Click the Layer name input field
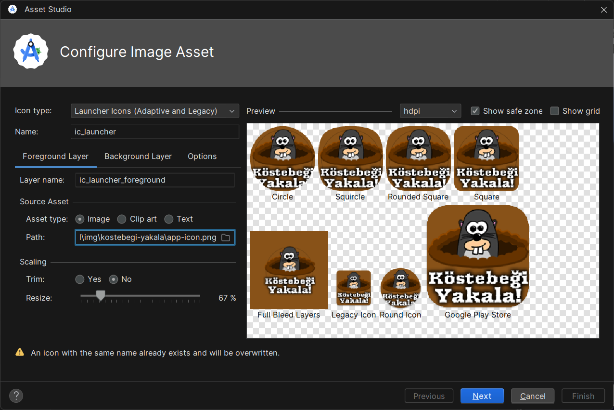The width and height of the screenshot is (614, 410). pos(155,180)
